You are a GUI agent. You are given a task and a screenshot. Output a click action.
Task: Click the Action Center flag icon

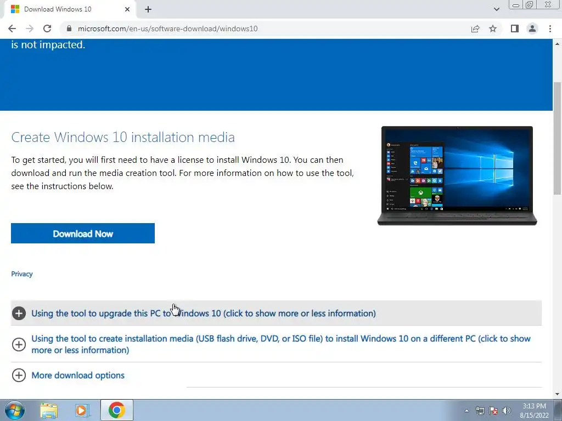pos(493,411)
